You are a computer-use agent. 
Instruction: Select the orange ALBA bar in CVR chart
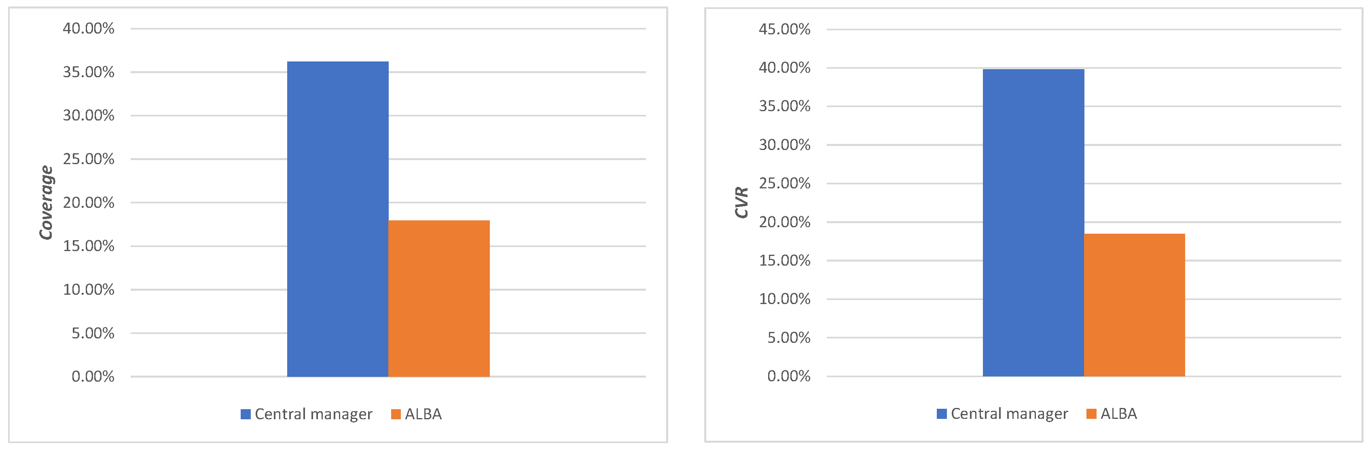(1134, 305)
